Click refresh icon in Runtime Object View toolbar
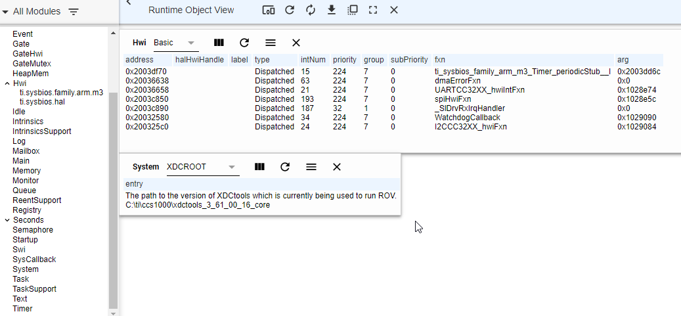This screenshot has width=681, height=316. click(x=290, y=10)
